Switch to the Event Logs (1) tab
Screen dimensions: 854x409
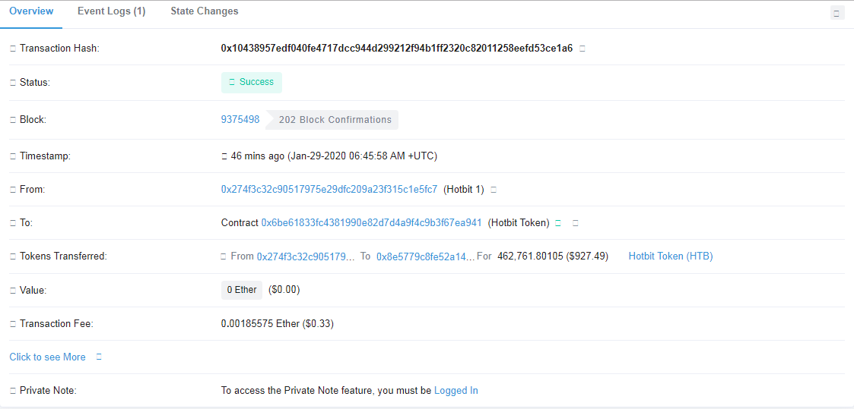pyautogui.click(x=112, y=11)
